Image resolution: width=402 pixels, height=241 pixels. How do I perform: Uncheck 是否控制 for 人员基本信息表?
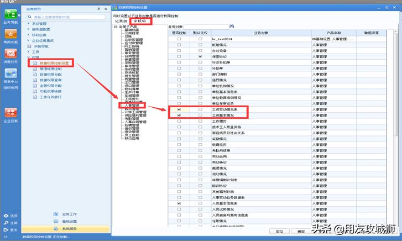[179, 203]
